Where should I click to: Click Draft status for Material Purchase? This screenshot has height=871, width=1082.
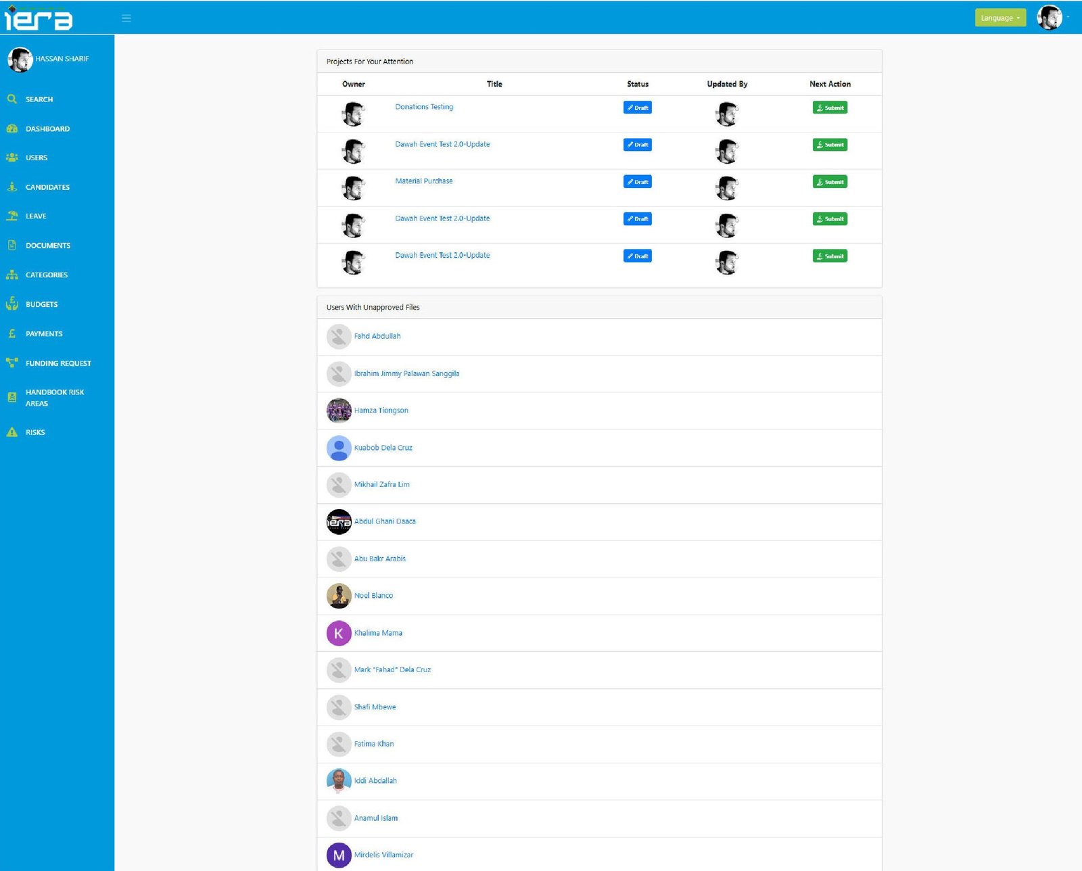click(638, 182)
